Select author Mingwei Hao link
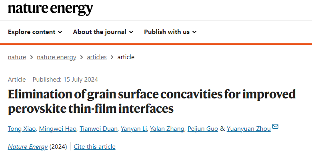The image size is (312, 154). [x=58, y=129]
